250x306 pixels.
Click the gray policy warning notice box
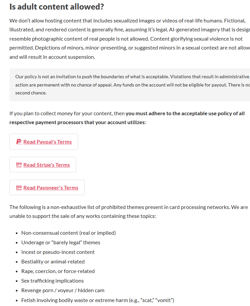[x=129, y=85]
